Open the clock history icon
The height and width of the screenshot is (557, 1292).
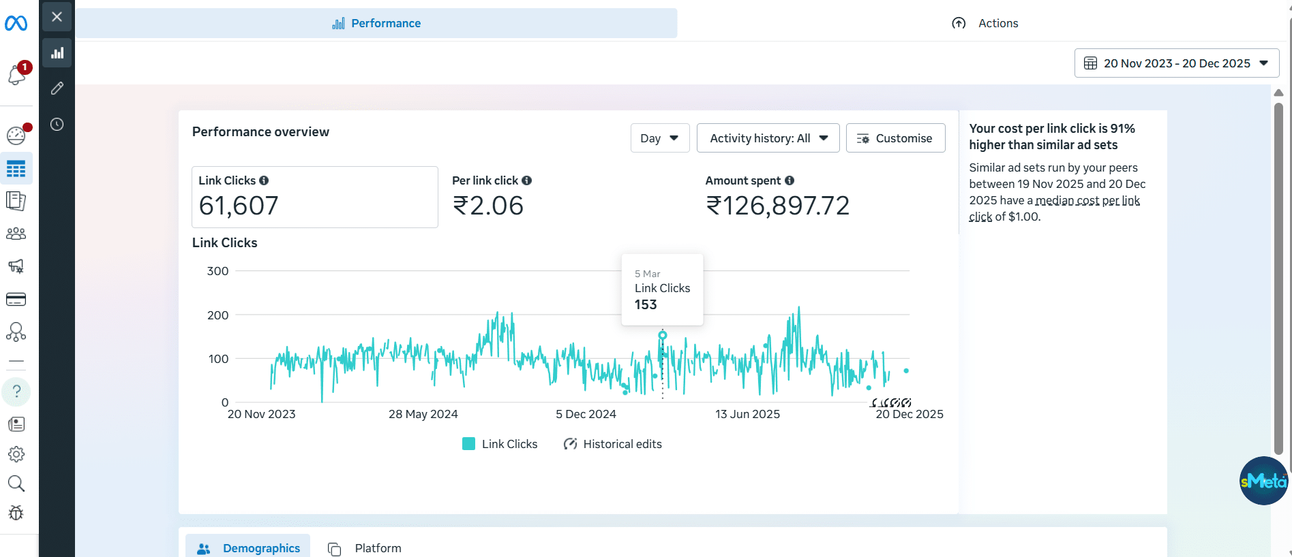point(57,125)
